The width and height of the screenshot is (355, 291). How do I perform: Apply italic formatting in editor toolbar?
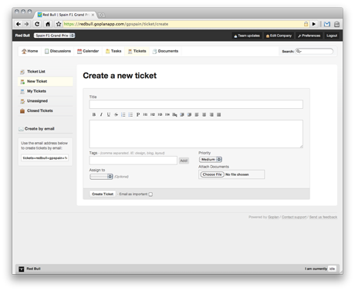tap(101, 114)
